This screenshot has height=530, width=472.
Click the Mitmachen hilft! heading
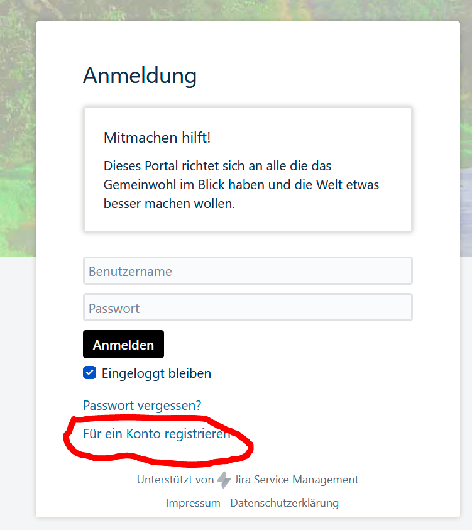tap(157, 138)
